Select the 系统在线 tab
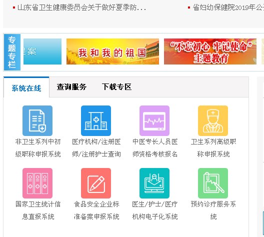Image resolution: width=264 pixels, height=237 pixels. 26,88
